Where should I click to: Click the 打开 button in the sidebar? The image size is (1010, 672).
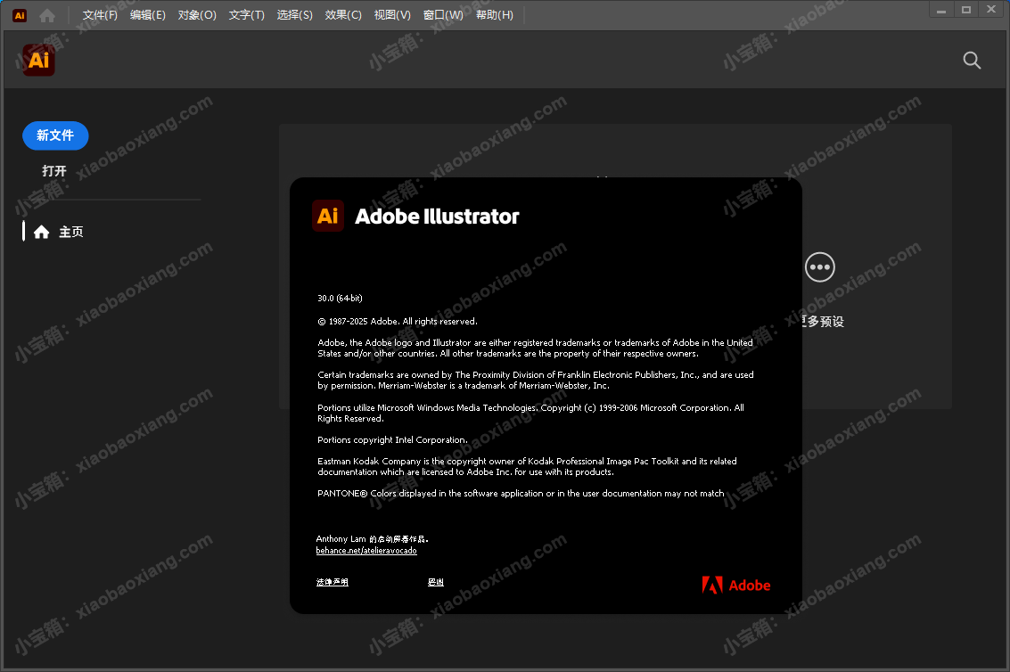pos(54,170)
